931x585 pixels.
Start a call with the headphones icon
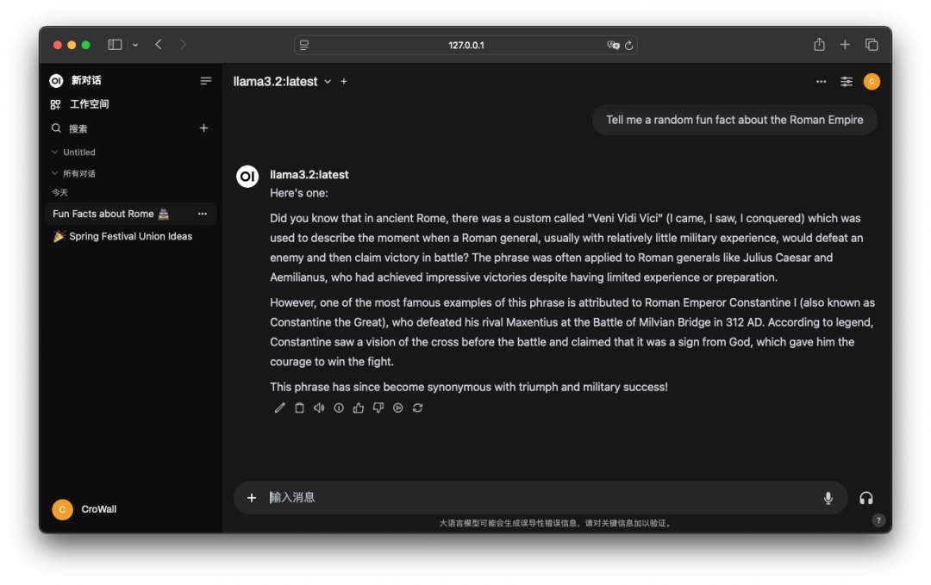[866, 498]
